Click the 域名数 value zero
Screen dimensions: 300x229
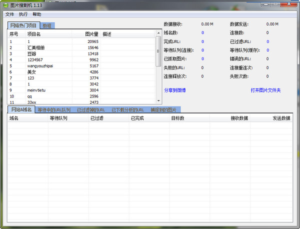click(202, 32)
